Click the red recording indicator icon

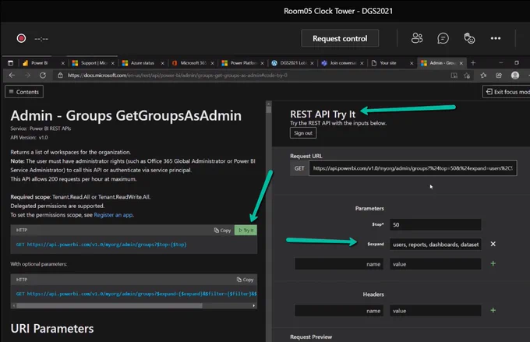[21, 38]
